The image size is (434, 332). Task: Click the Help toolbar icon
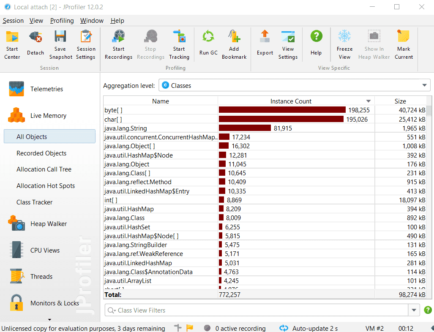(316, 36)
